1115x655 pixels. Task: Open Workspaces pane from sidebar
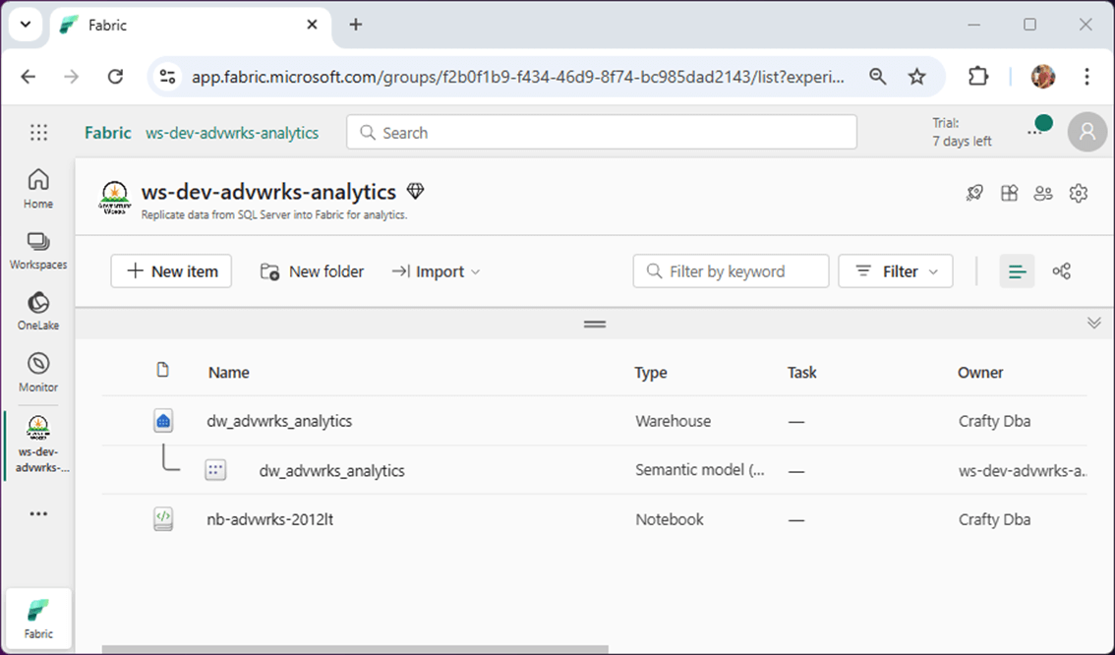[38, 250]
